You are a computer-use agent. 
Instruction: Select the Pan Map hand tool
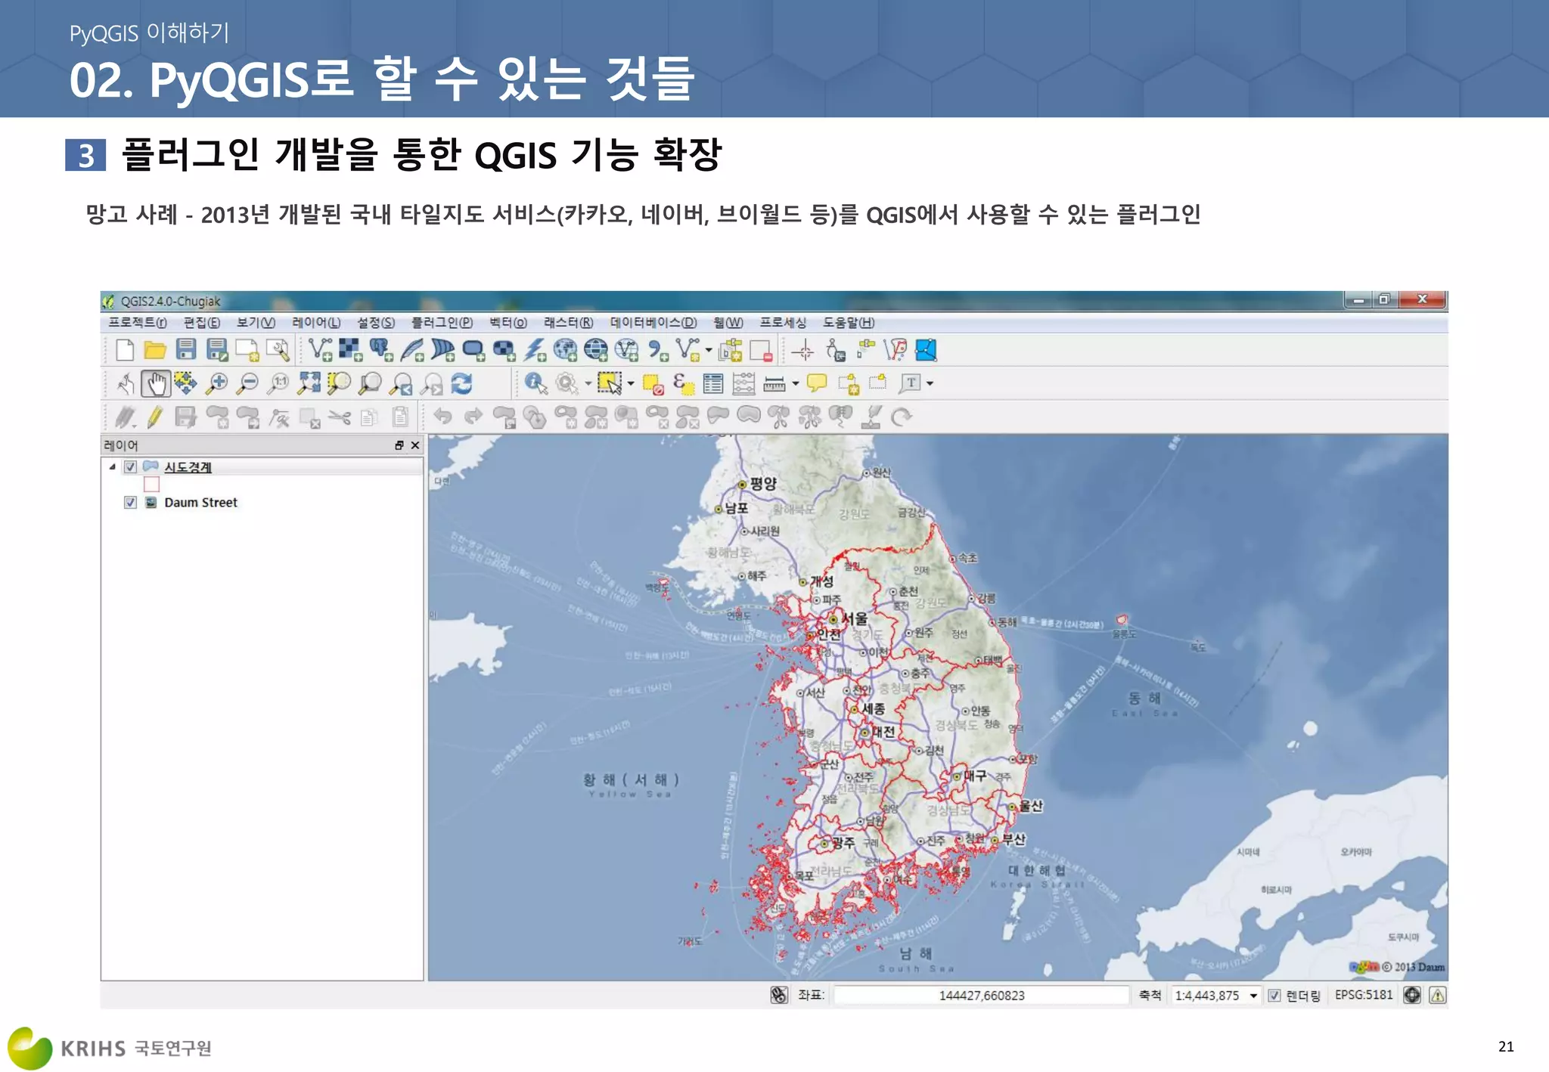pyautogui.click(x=156, y=384)
